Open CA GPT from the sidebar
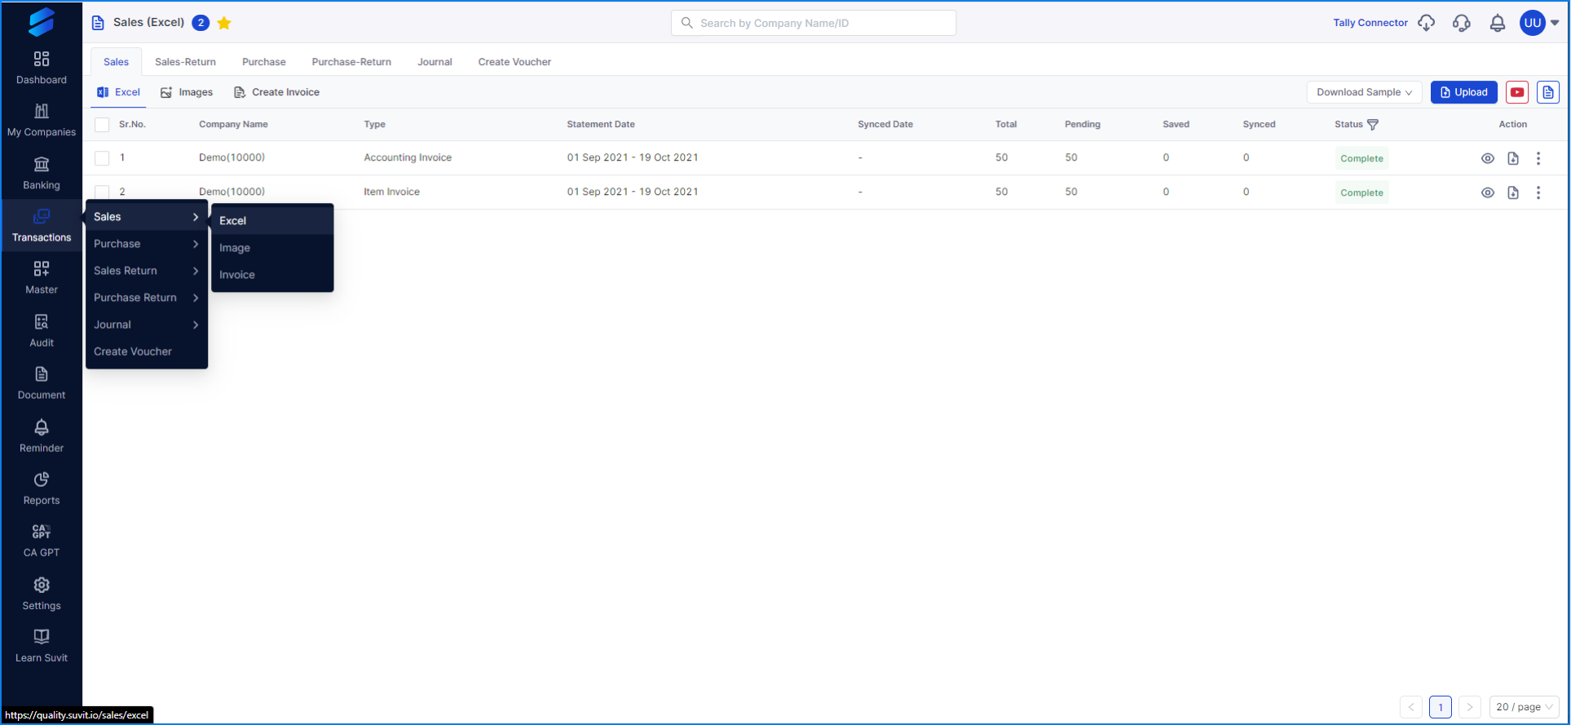This screenshot has width=1571, height=725. pos(42,540)
